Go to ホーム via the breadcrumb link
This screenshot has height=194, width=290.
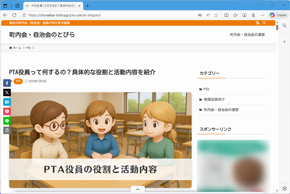(x=17, y=48)
